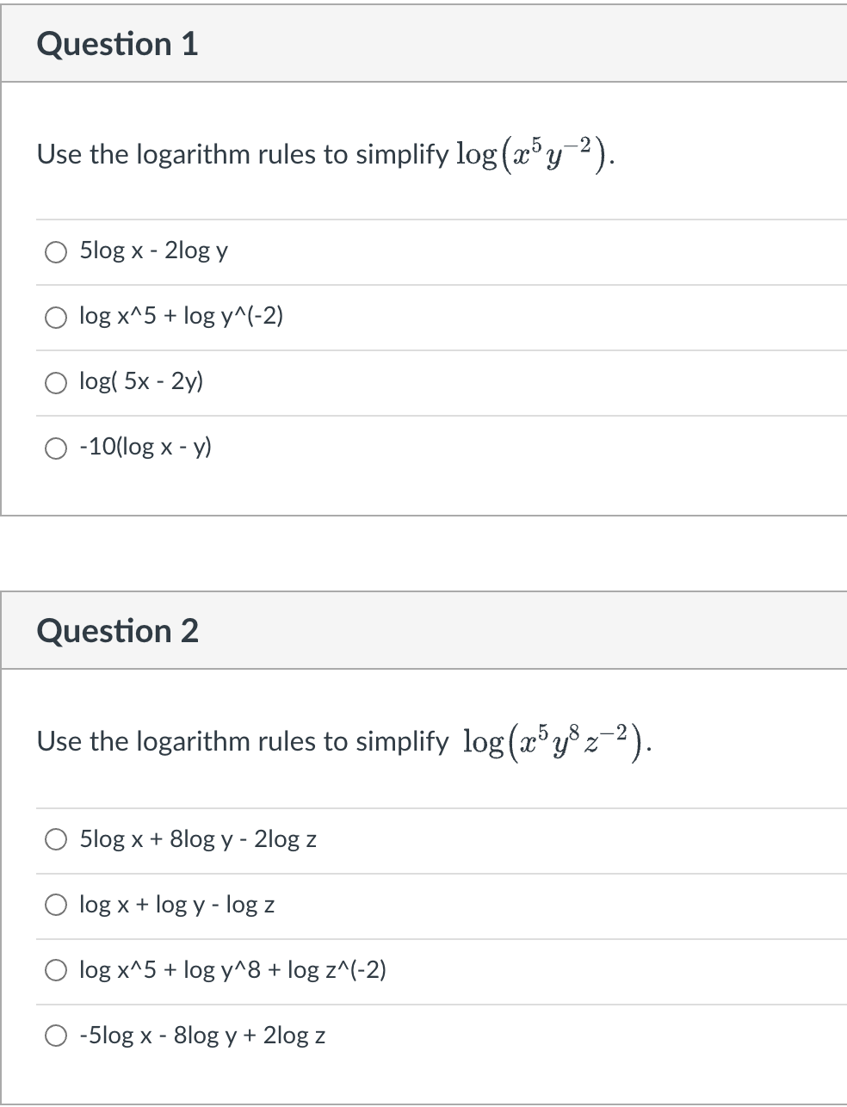This screenshot has width=847, height=1107.
Task: Click the radio circle beside "-5log x - 8log y + 2log z"
Action: click(55, 1036)
